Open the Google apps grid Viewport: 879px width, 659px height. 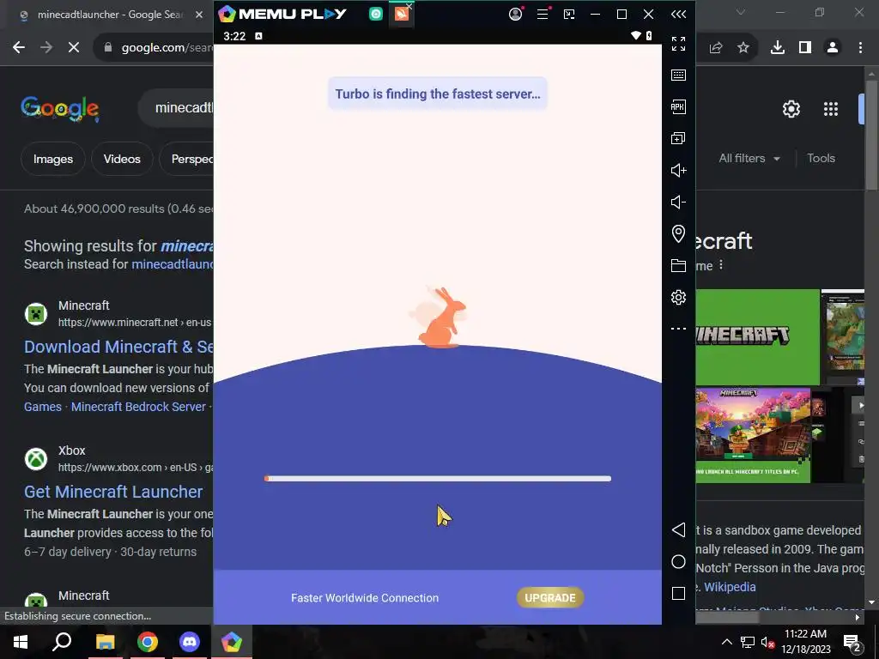[831, 109]
